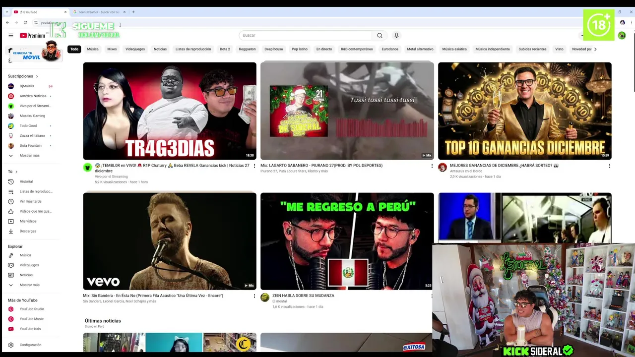The width and height of the screenshot is (635, 357).
Task: Open a new browser tab with plus
Action: (x=133, y=12)
